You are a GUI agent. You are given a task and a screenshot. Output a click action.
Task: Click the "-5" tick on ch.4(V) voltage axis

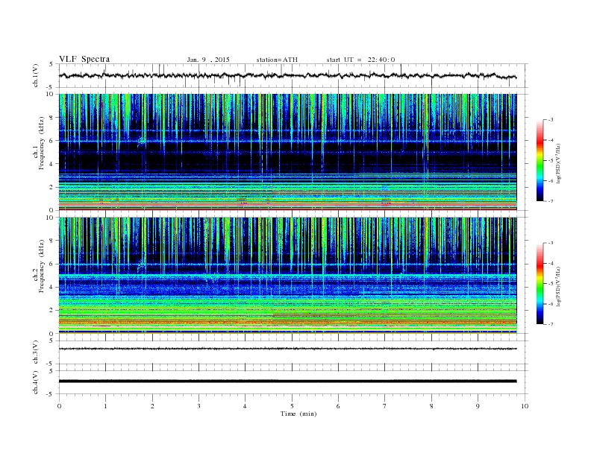[51, 394]
